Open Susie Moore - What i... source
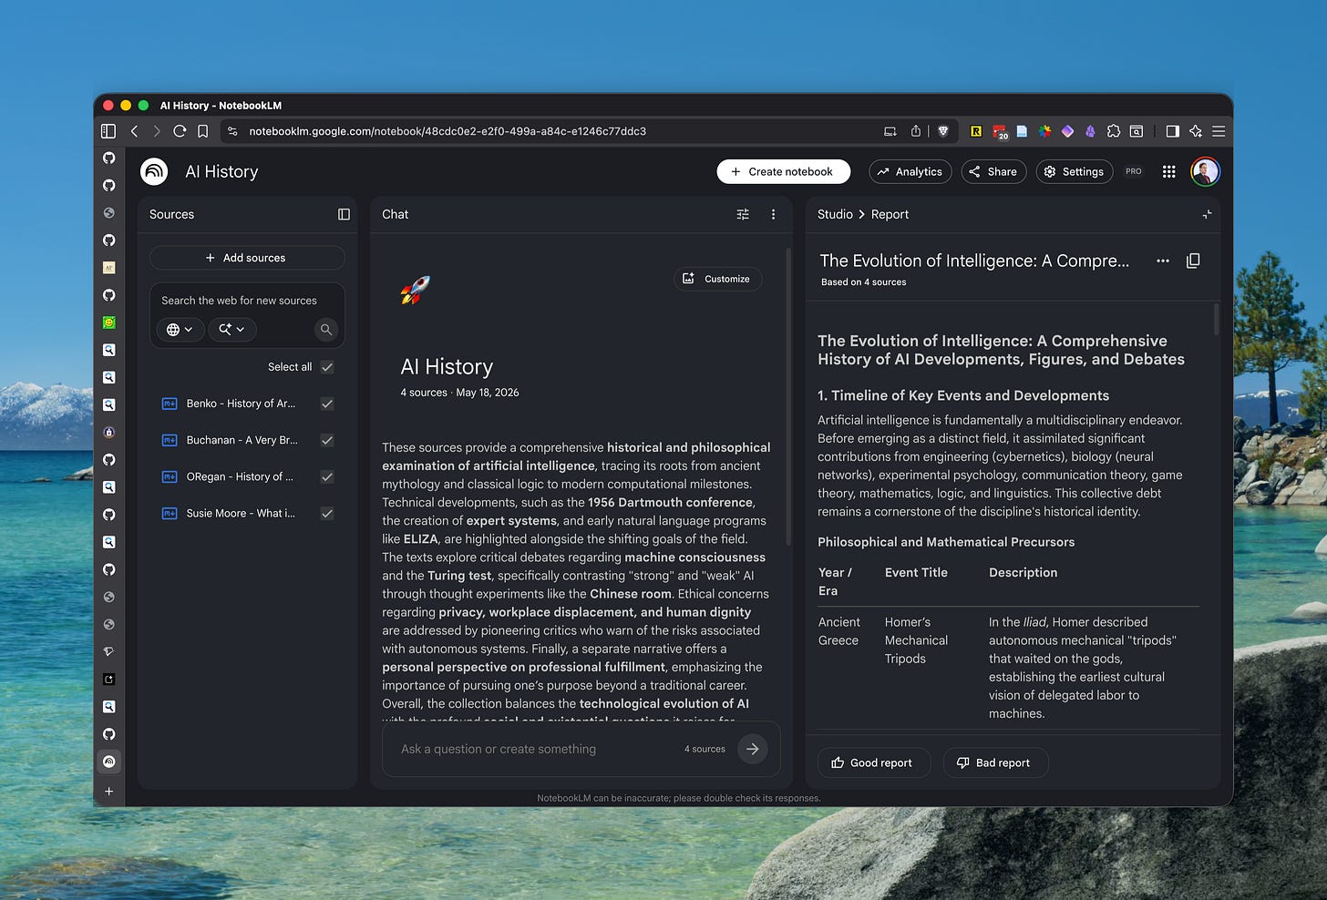The image size is (1327, 900). coord(241,513)
